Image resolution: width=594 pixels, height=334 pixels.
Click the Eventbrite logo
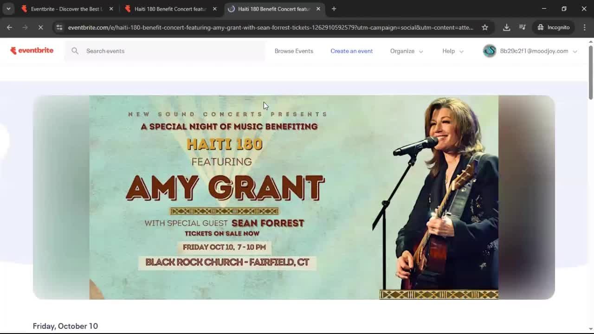pos(32,51)
